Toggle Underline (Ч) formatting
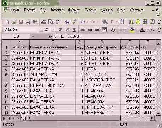This screenshot has width=162, height=128. click(x=74, y=30)
